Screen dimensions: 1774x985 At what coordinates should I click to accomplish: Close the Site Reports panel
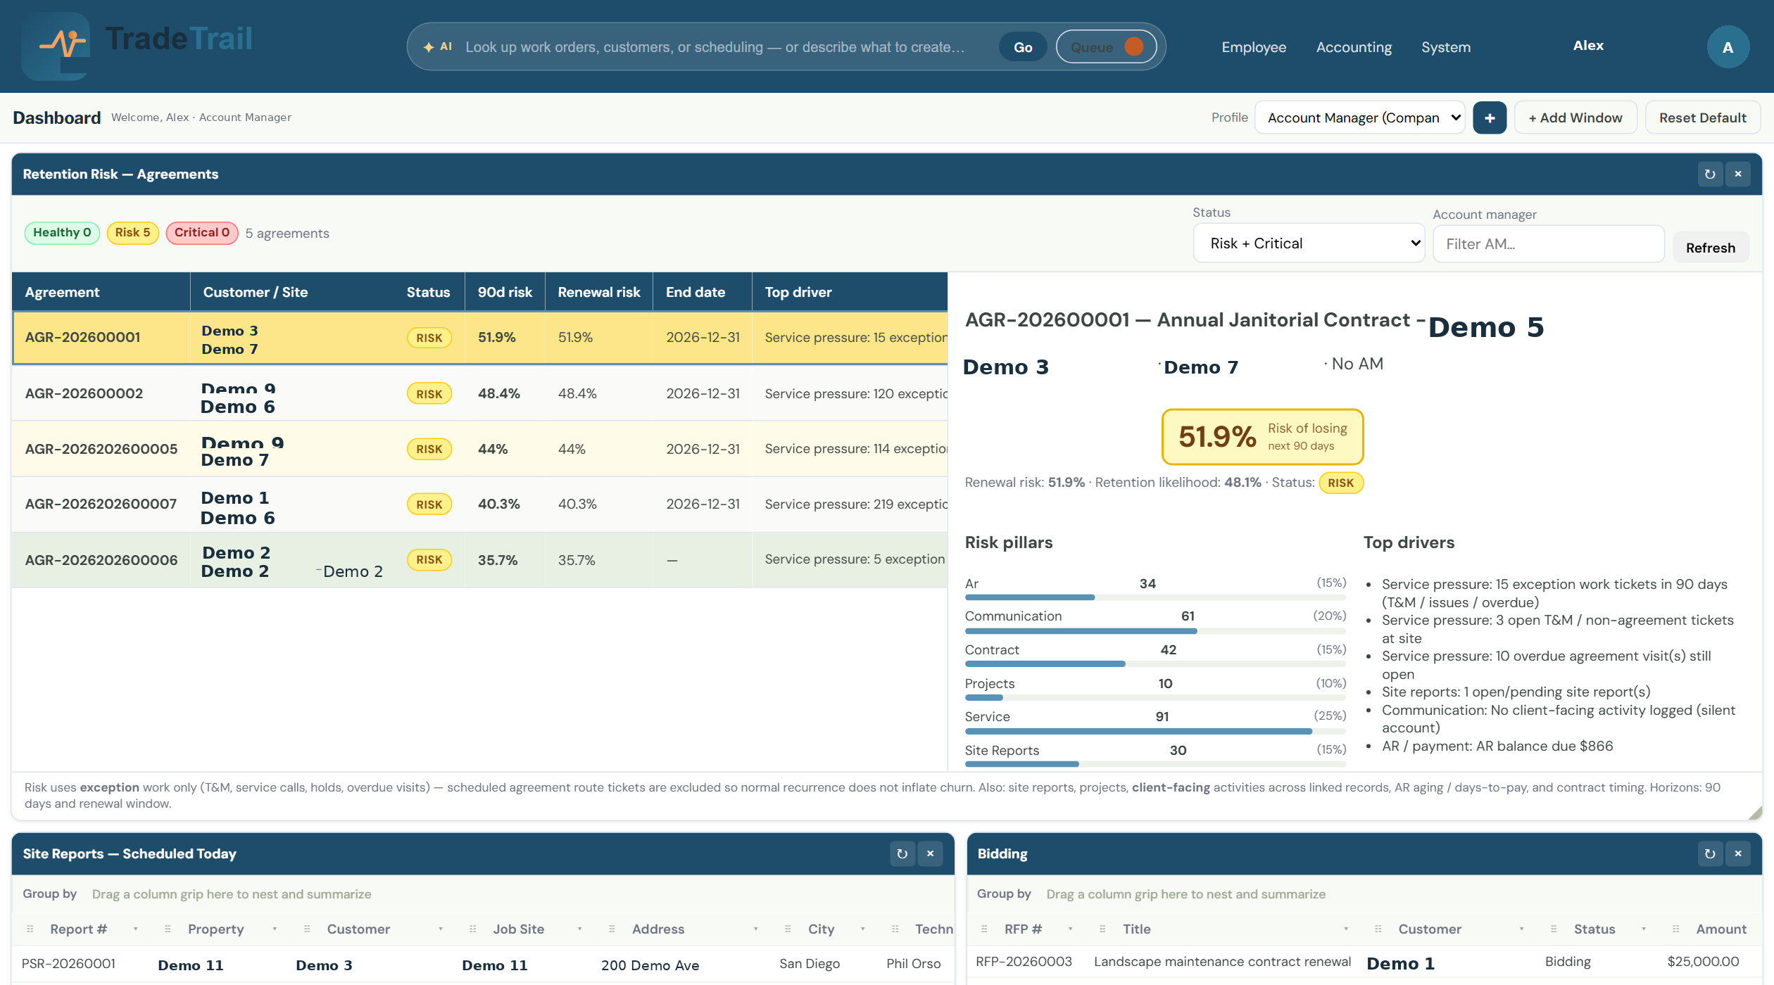pos(931,854)
